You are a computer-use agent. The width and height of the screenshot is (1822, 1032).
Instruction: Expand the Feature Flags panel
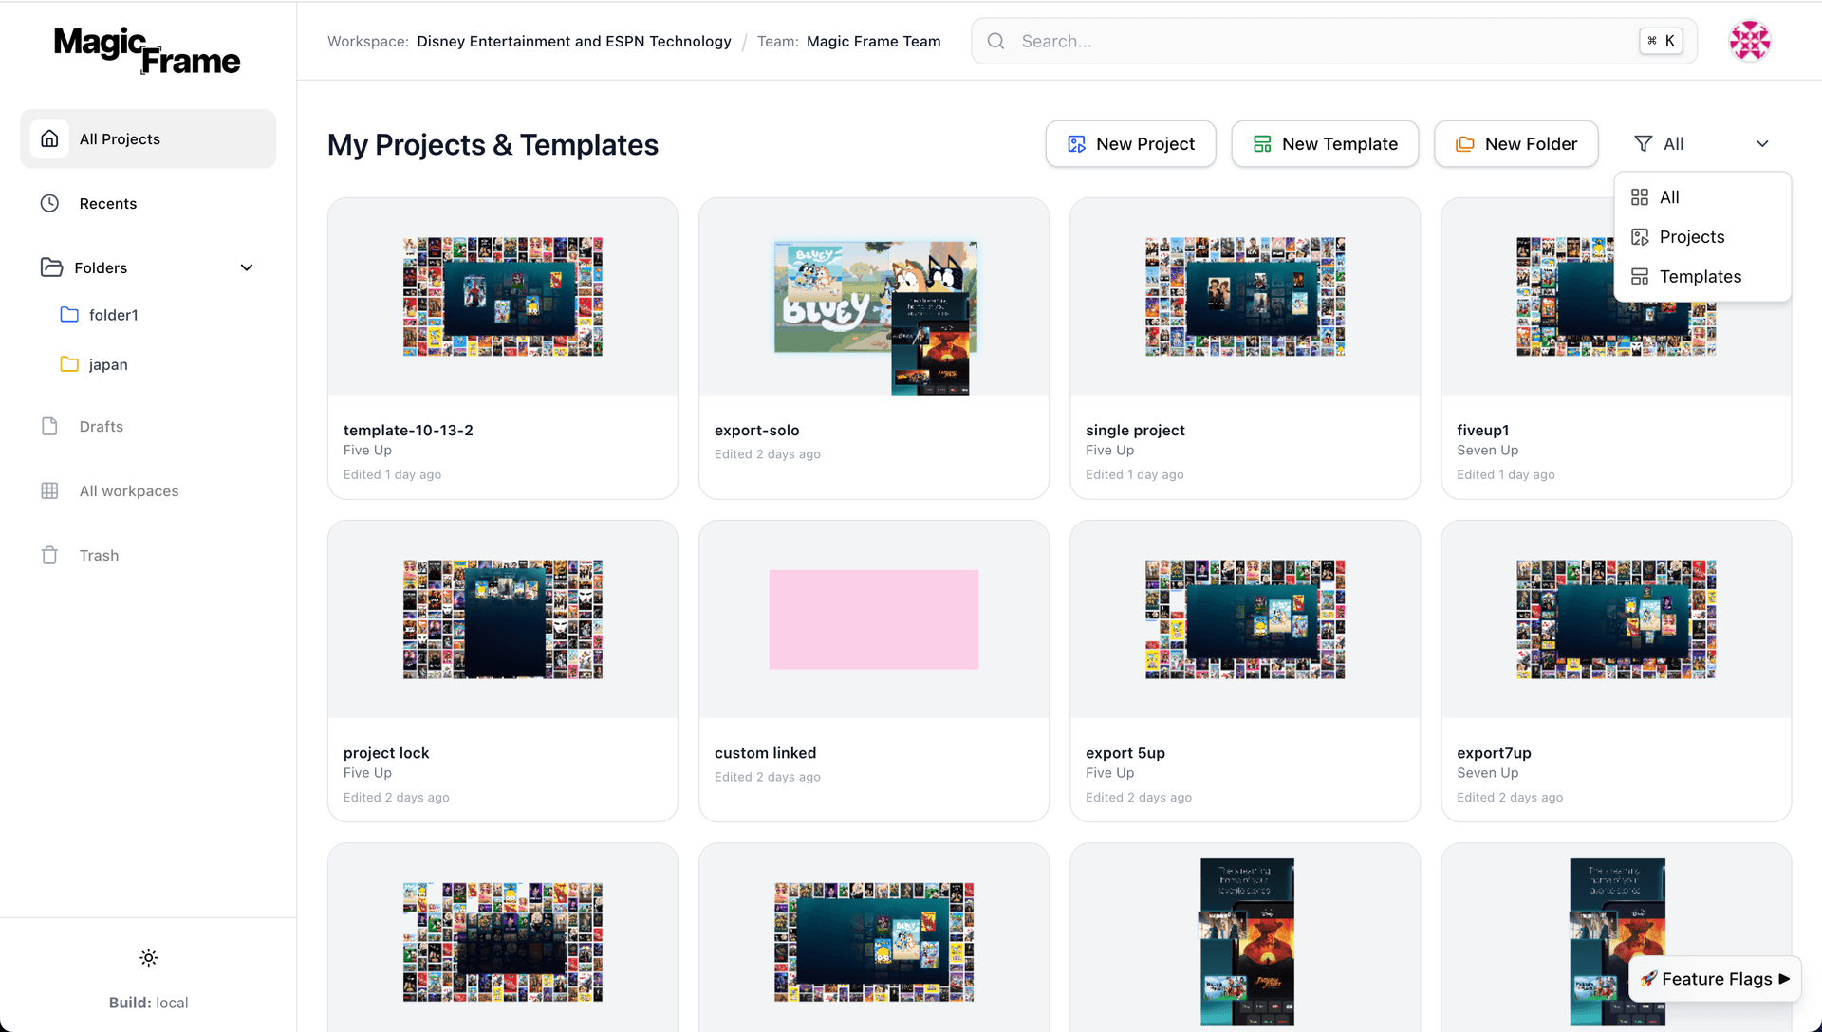[x=1715, y=979]
